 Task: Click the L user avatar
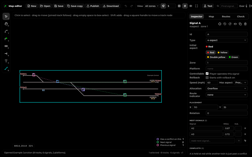246,6
